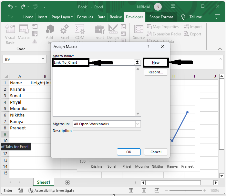Click the Undo arrow icon
The width and height of the screenshot is (226, 196).
[10, 6]
